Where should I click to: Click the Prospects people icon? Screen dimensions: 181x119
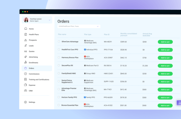click(26, 40)
